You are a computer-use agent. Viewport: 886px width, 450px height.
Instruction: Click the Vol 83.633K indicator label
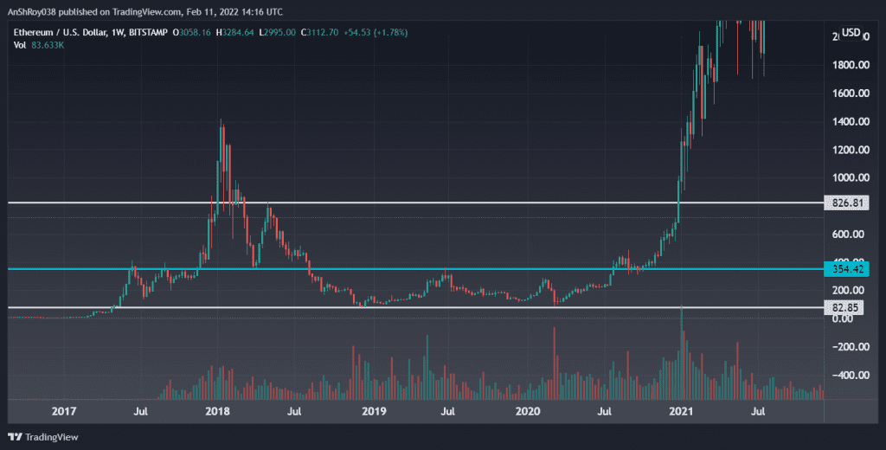click(x=38, y=45)
